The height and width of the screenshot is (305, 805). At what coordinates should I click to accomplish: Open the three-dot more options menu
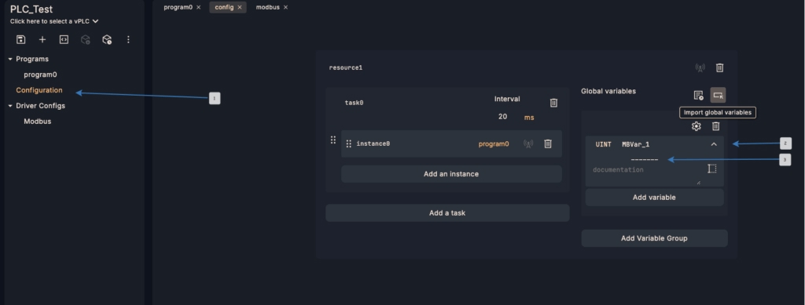click(x=128, y=39)
